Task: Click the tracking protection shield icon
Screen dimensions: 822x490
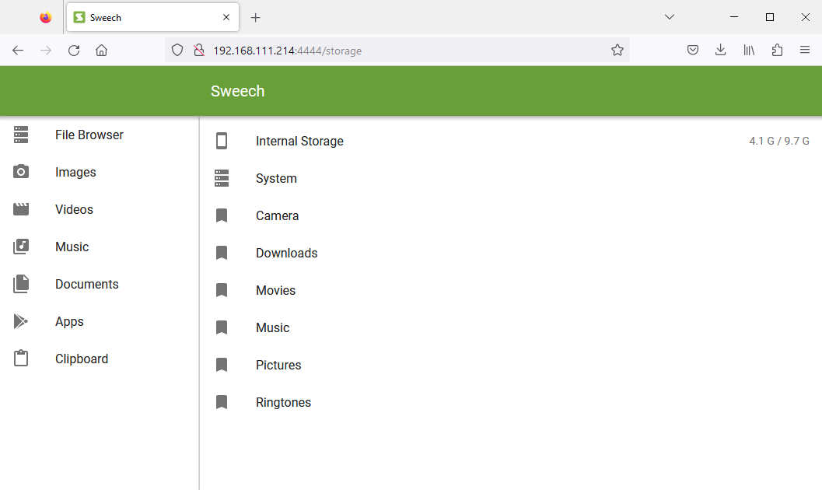Action: 177,51
